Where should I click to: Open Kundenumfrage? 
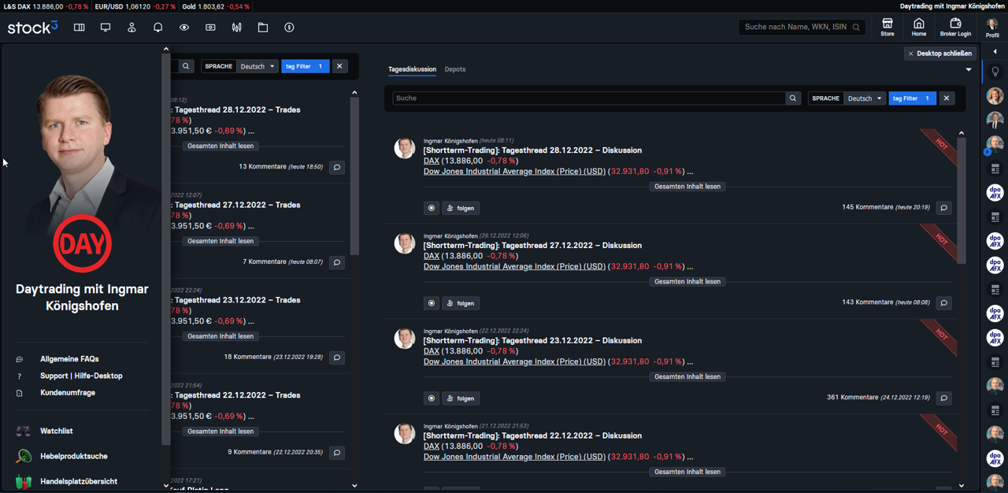pos(68,393)
